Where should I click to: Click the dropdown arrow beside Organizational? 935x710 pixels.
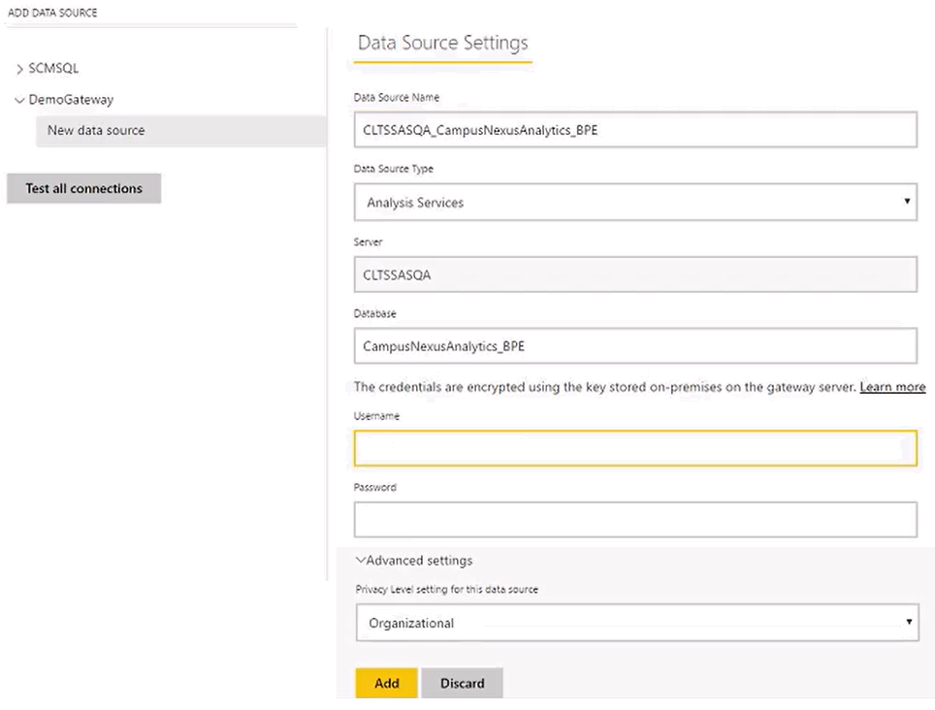pyautogui.click(x=907, y=622)
